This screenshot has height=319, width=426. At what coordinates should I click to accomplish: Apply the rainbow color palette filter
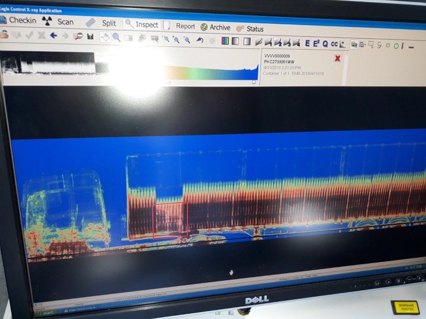pyautogui.click(x=225, y=41)
